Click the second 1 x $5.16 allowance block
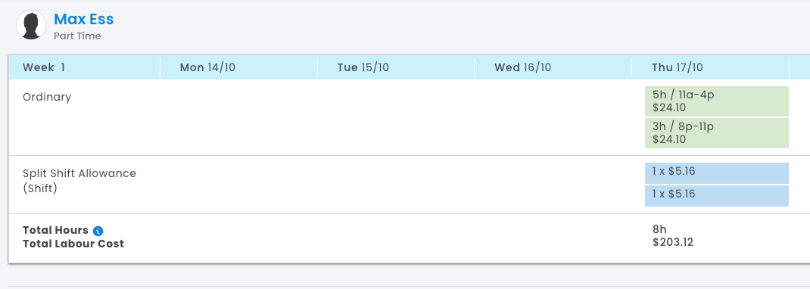Viewport: 810px width, 289px height. tap(716, 196)
